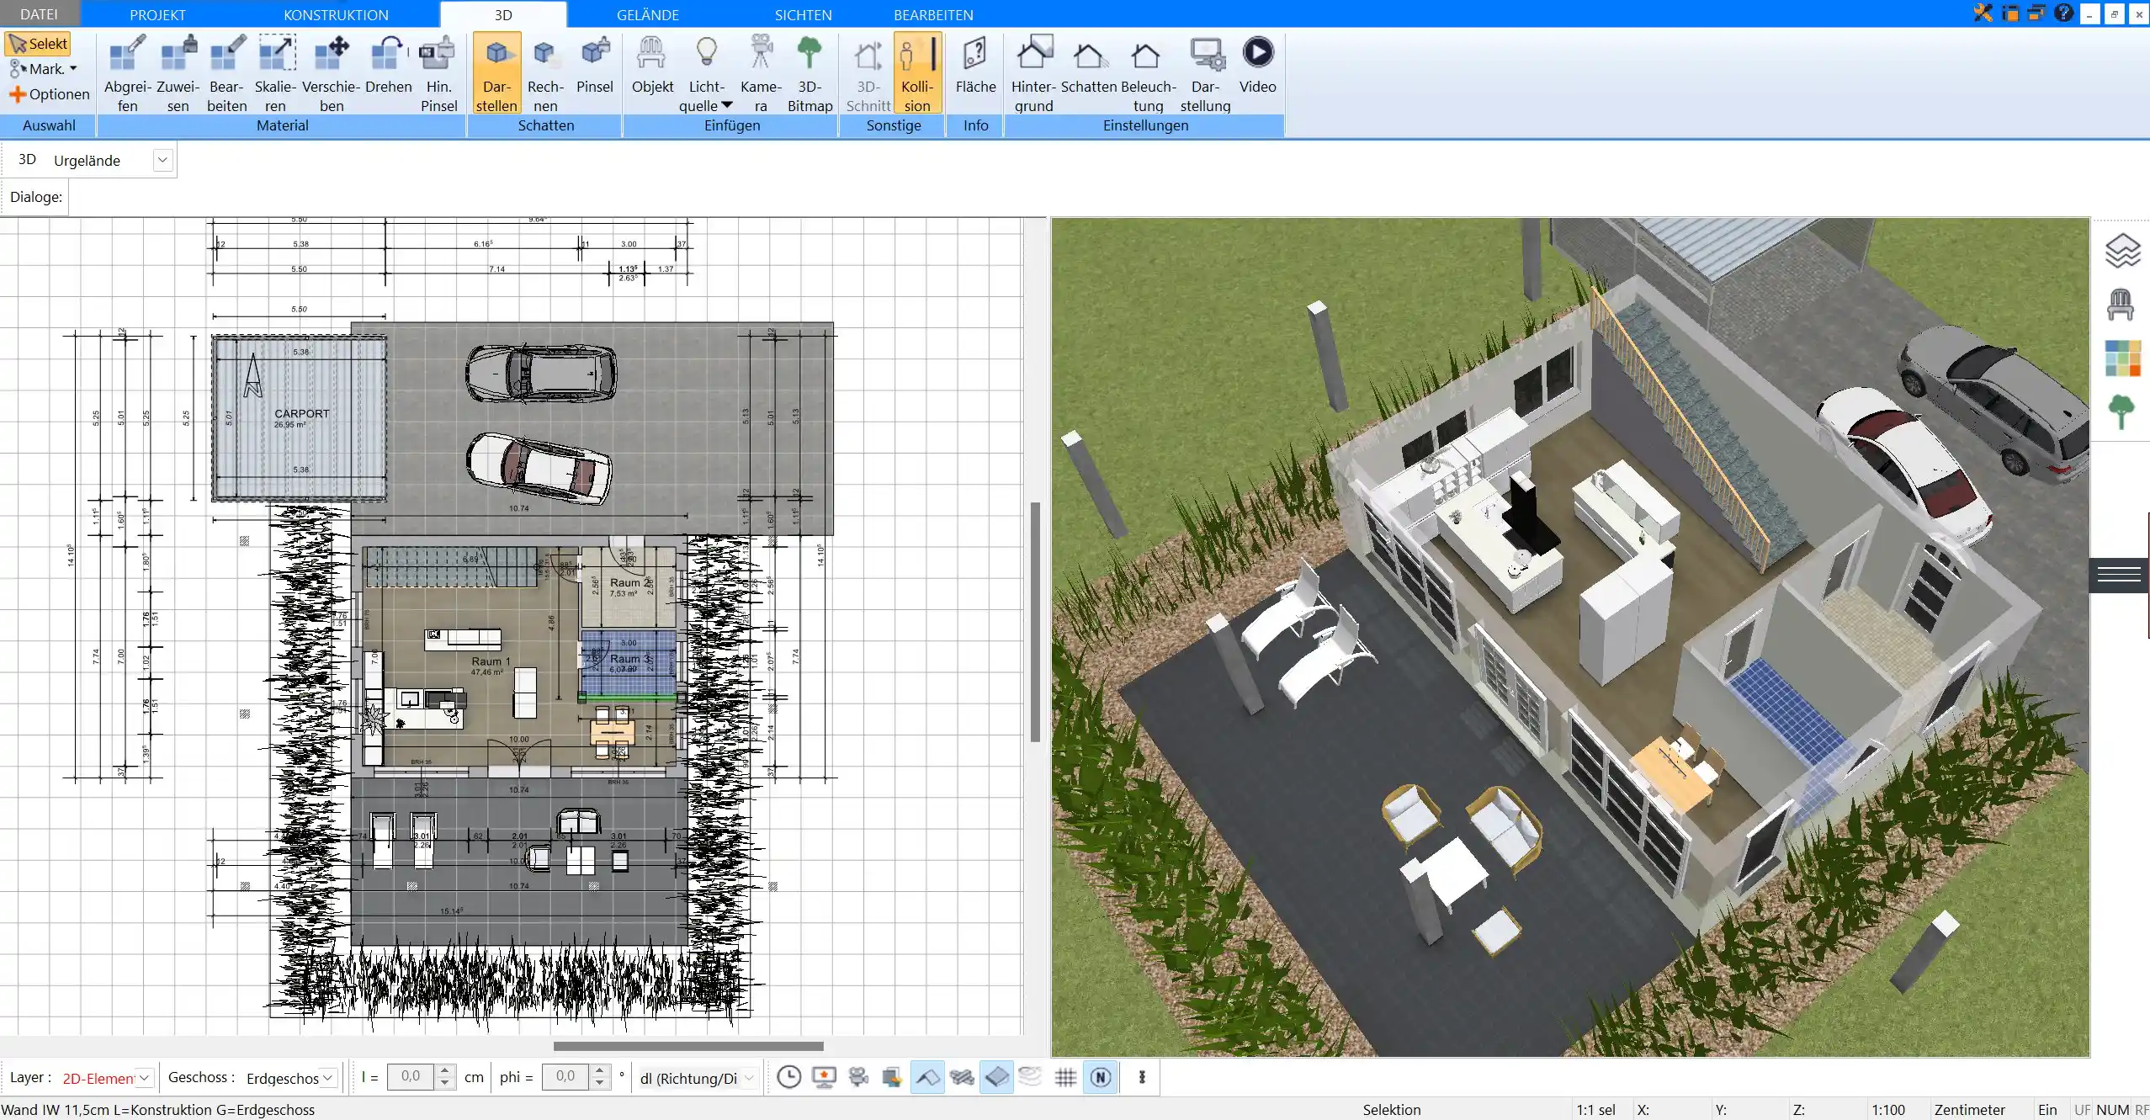This screenshot has width=2150, height=1120.
Task: Click the phi angle input field
Action: coord(565,1076)
